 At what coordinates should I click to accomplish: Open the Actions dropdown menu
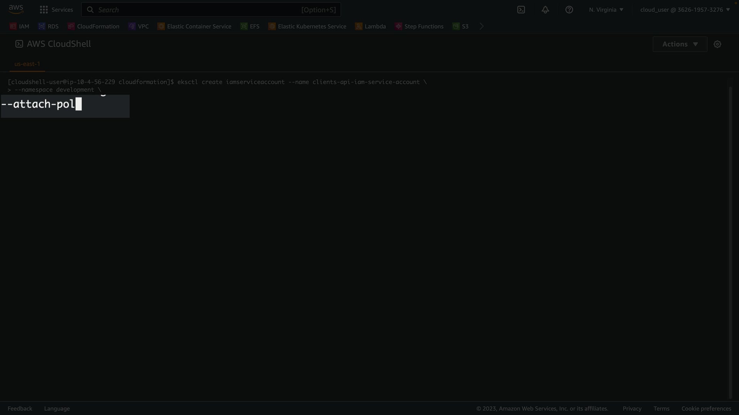(680, 44)
